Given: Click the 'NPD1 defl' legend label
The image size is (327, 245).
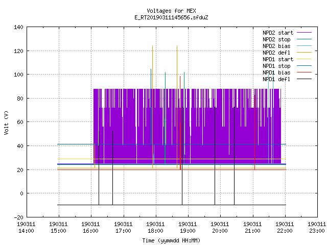Looking at the screenshot, I should click(276, 79).
